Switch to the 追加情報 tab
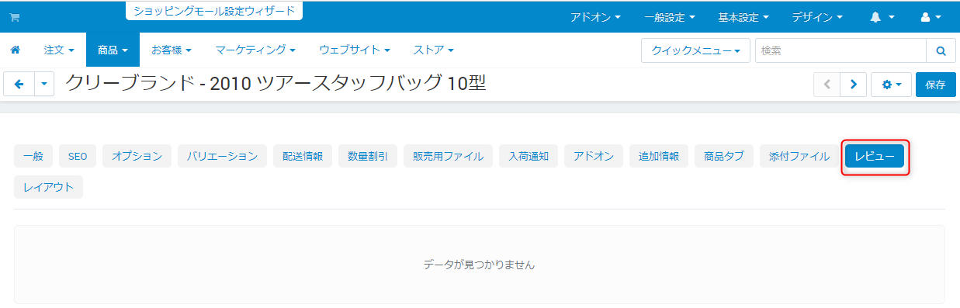Image resolution: width=960 pixels, height=308 pixels. click(659, 156)
